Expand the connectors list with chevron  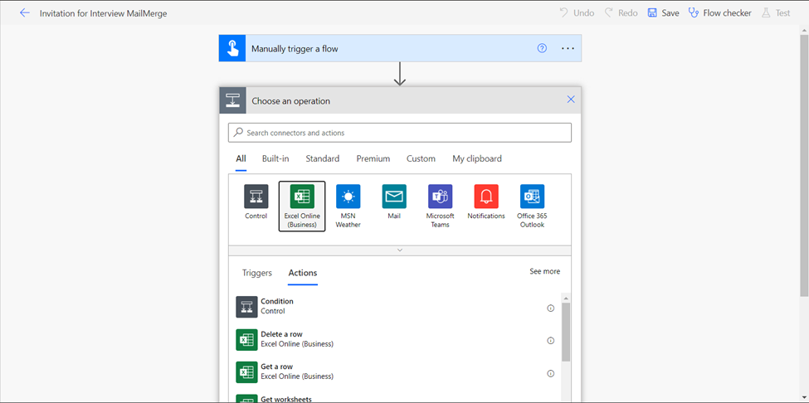(x=399, y=250)
